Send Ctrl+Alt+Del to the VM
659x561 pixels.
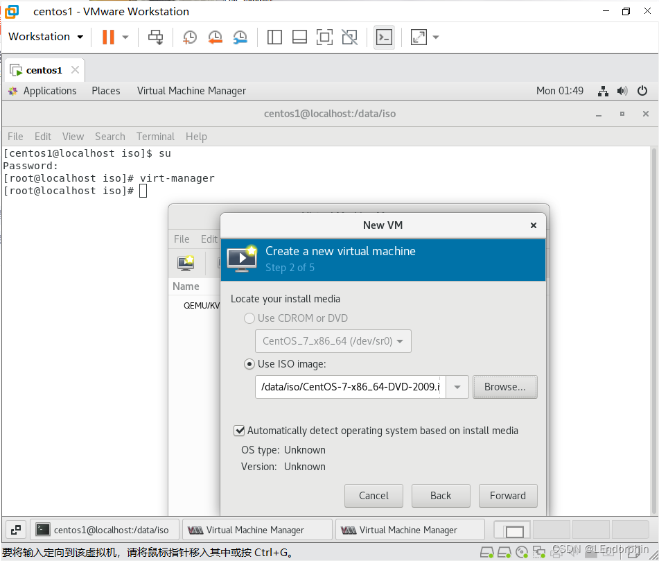point(155,37)
